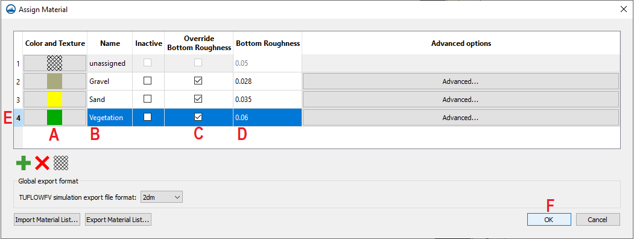Toggle Inactive checkbox for Gravel

pyautogui.click(x=148, y=81)
